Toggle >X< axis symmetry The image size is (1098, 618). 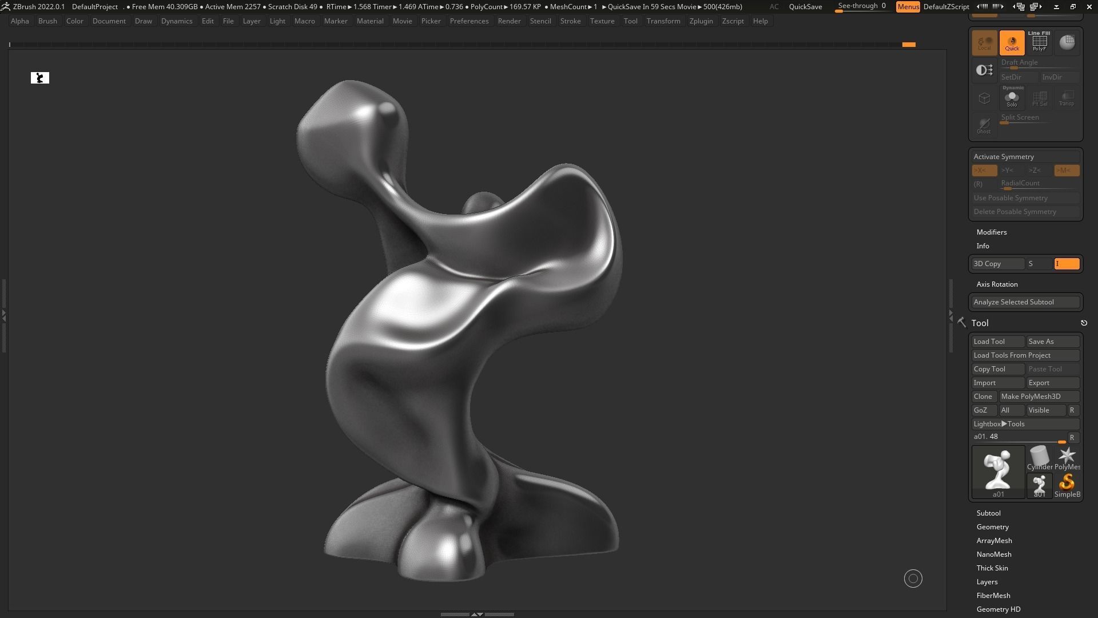[x=984, y=171]
